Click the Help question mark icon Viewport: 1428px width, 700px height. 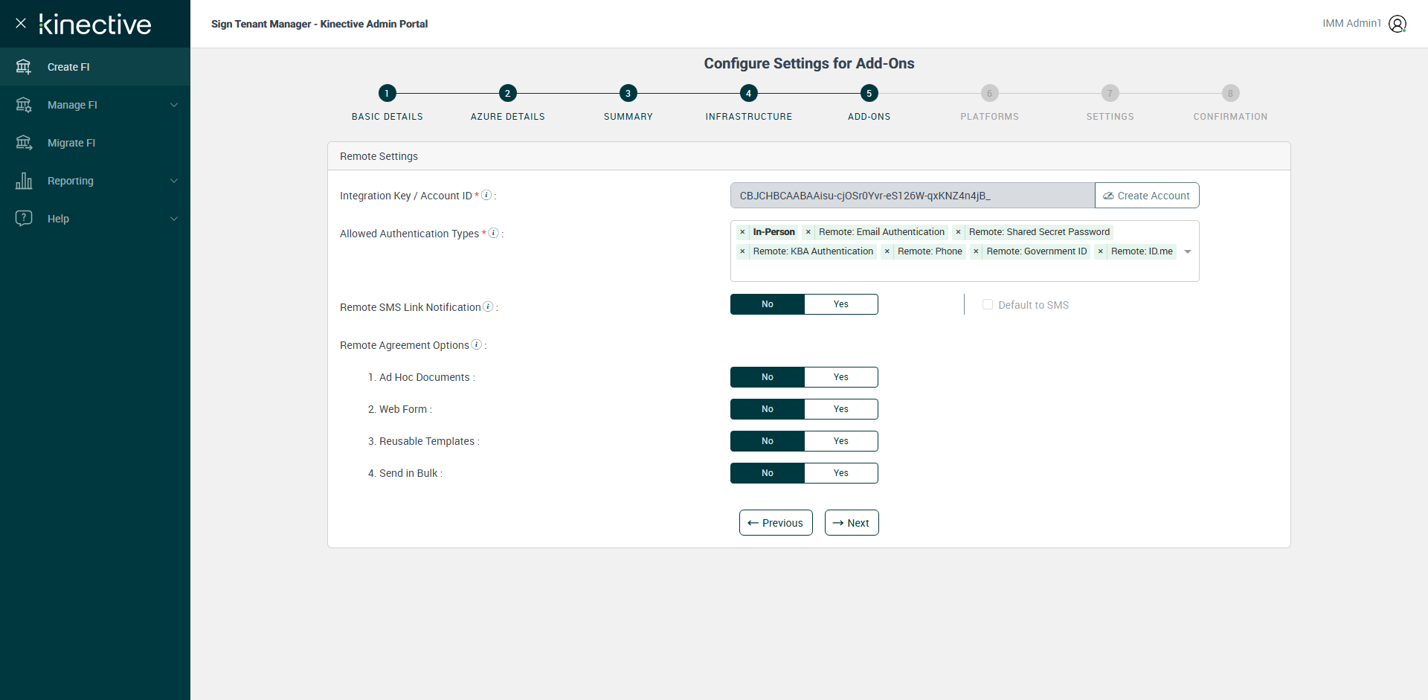[24, 218]
